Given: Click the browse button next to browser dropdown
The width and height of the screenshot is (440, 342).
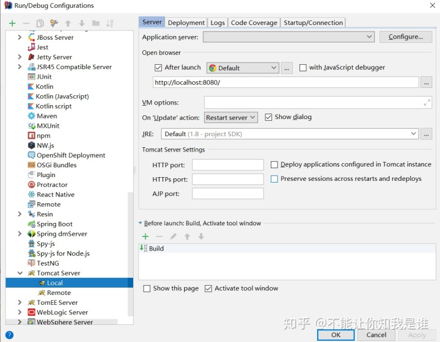Looking at the screenshot, I should point(287,68).
